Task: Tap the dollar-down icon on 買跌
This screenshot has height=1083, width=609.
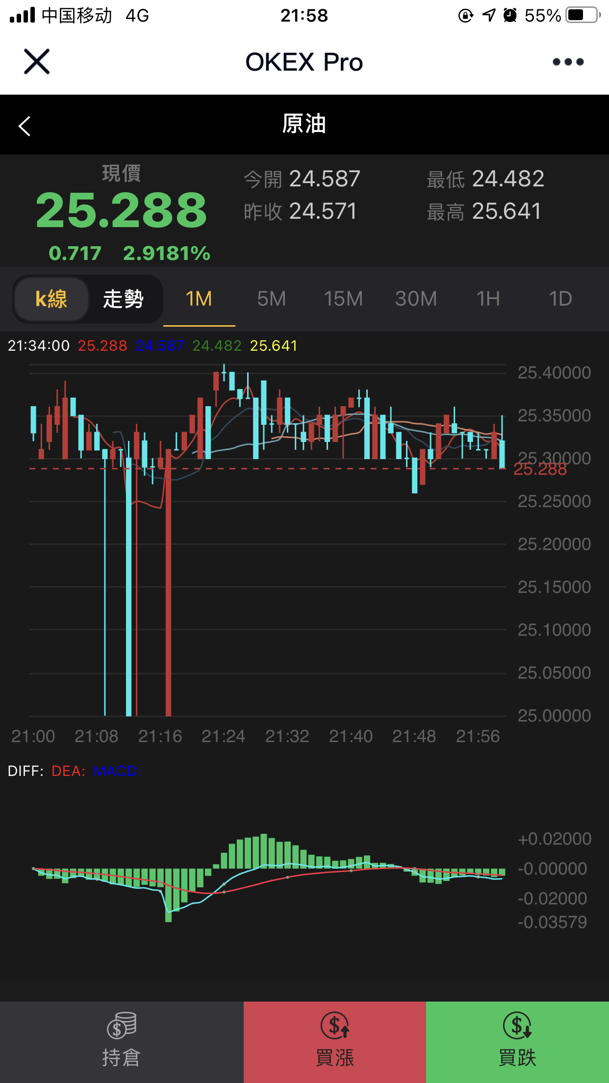Action: pyautogui.click(x=517, y=1025)
